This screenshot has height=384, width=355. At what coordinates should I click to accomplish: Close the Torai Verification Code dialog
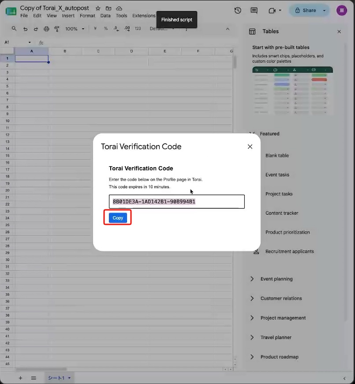[250, 146]
